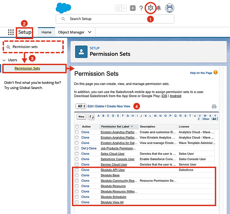Viewport: 230px width, 214px height.
Task: Open the Skedulo Community Resource permission set
Action: tap(119, 180)
